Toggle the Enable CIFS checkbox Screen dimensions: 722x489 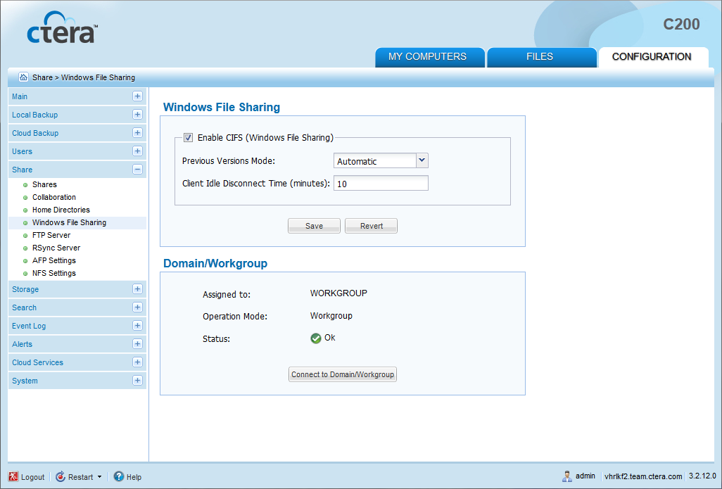pos(188,137)
